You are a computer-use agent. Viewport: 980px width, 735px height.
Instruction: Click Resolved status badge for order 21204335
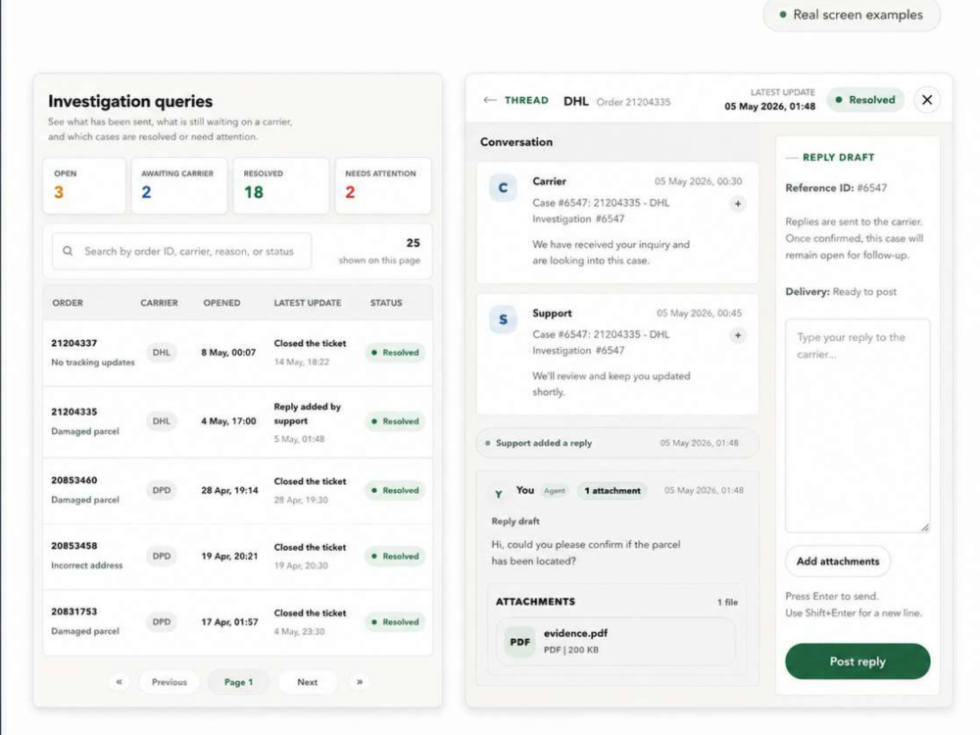click(395, 421)
